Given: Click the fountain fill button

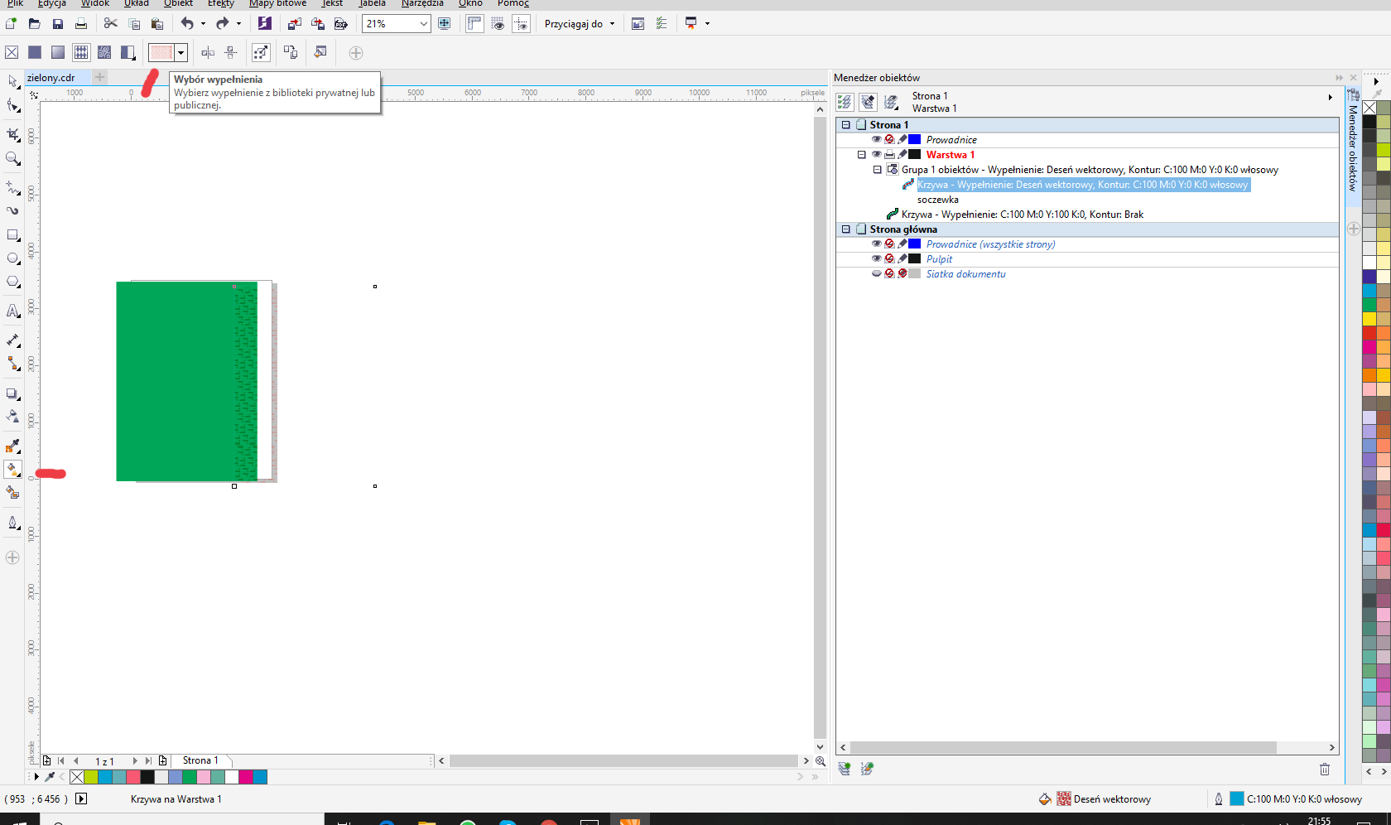Looking at the screenshot, I should click(x=58, y=53).
